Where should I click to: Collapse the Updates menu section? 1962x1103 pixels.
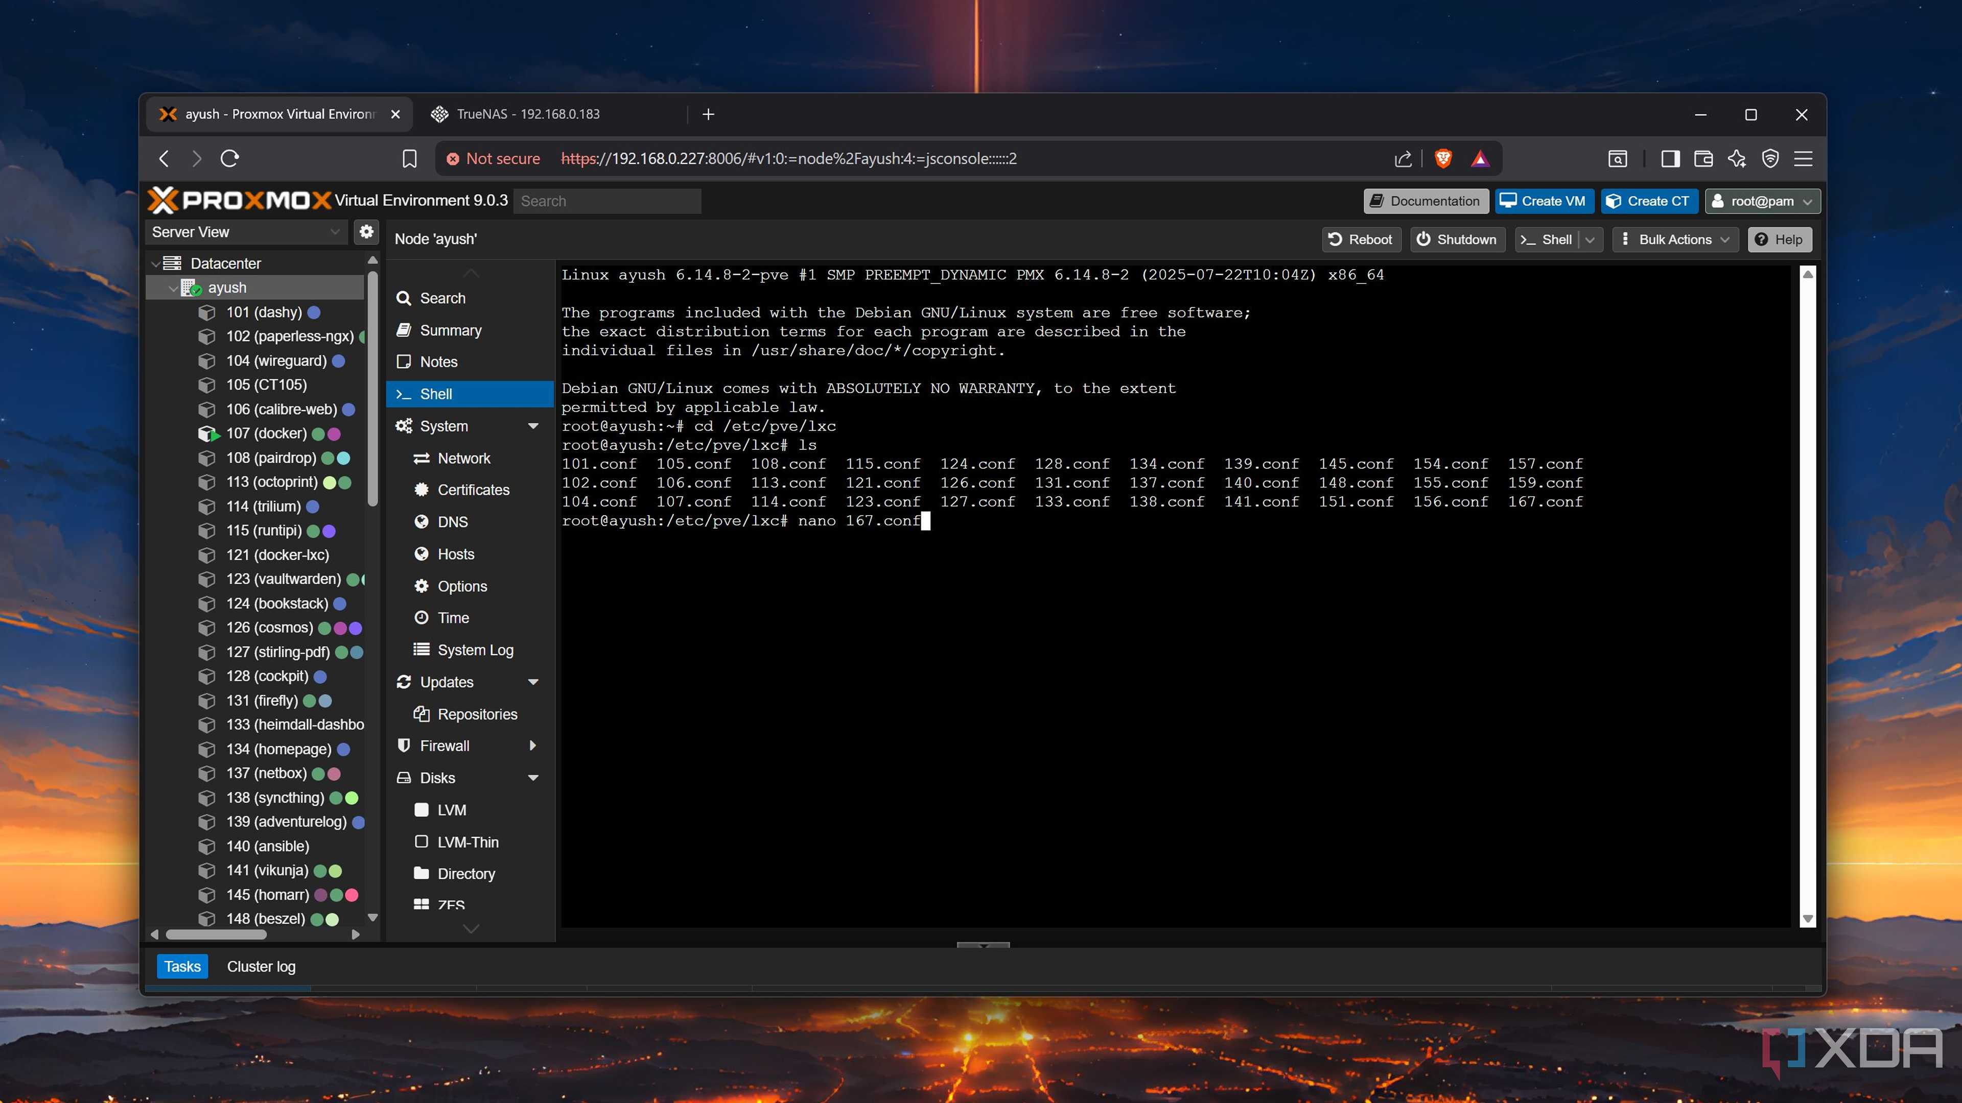[533, 682]
